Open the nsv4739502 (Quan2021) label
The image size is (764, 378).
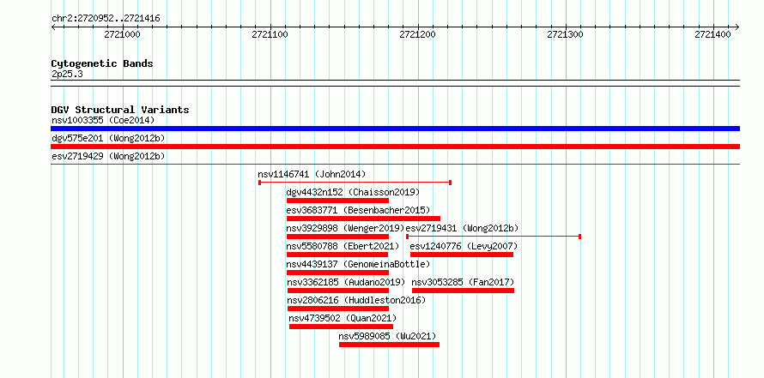pyautogui.click(x=343, y=318)
